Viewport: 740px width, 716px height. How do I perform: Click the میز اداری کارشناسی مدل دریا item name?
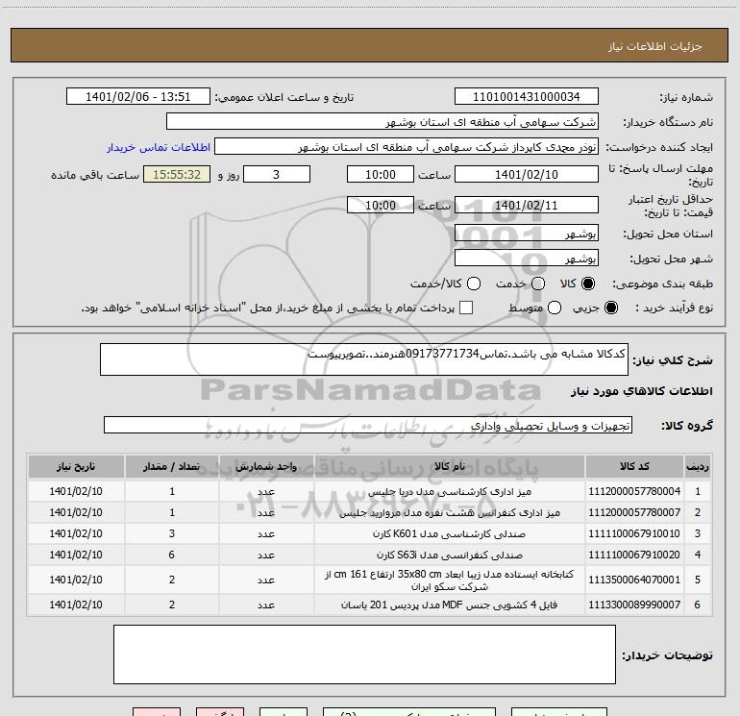[x=450, y=492]
